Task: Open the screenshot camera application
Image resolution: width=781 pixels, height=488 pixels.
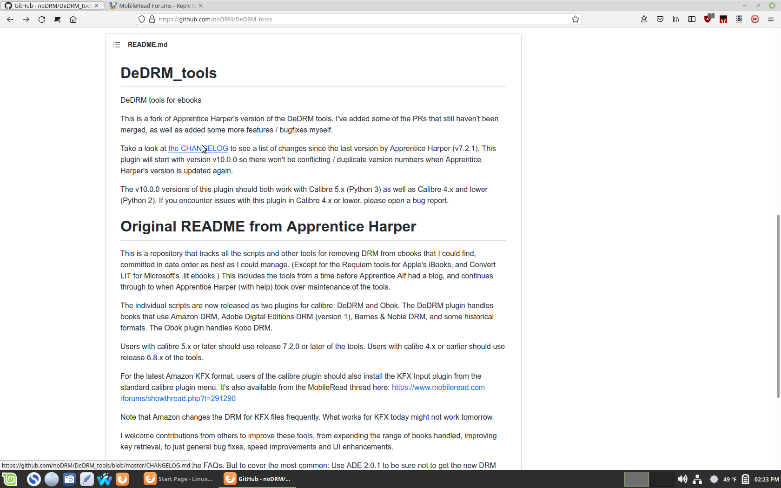Action: coord(69,479)
